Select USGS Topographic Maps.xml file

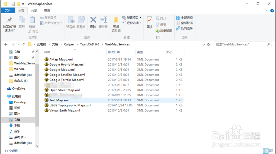70,105
